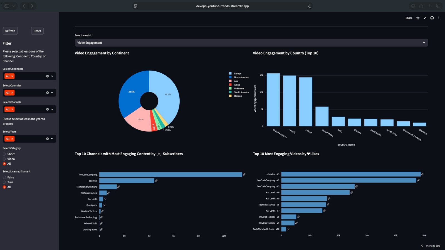Viewport: 445px width, 250px height.
Task: Click the Asia color swatch in legend
Action: click(x=230, y=81)
